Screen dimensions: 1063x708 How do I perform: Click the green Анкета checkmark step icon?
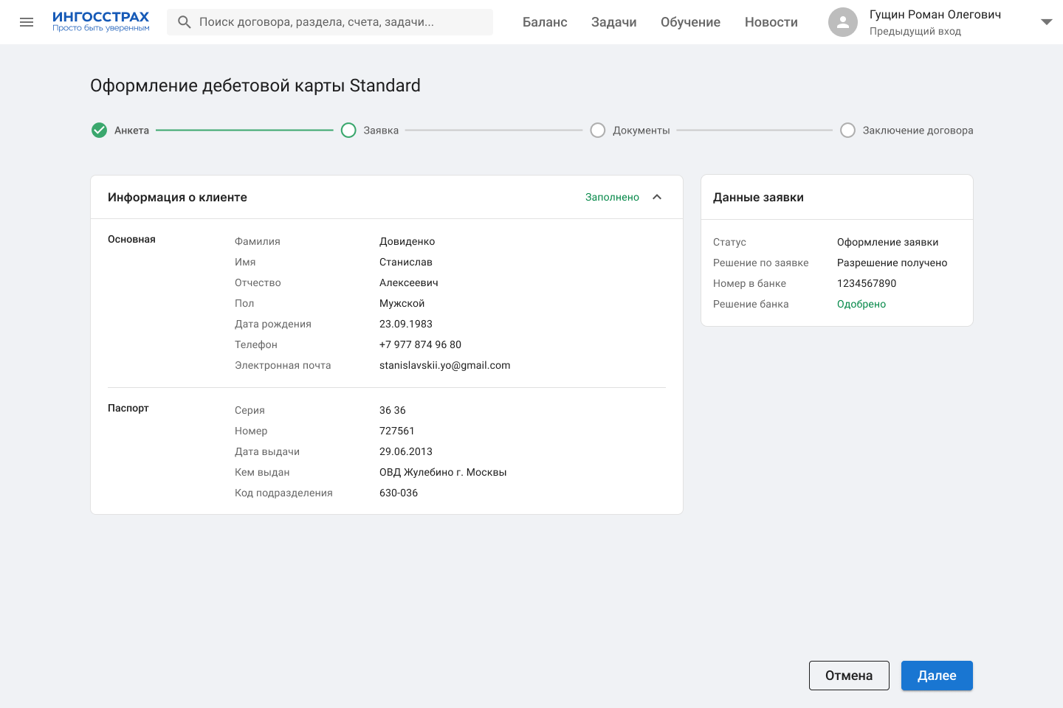pos(99,131)
